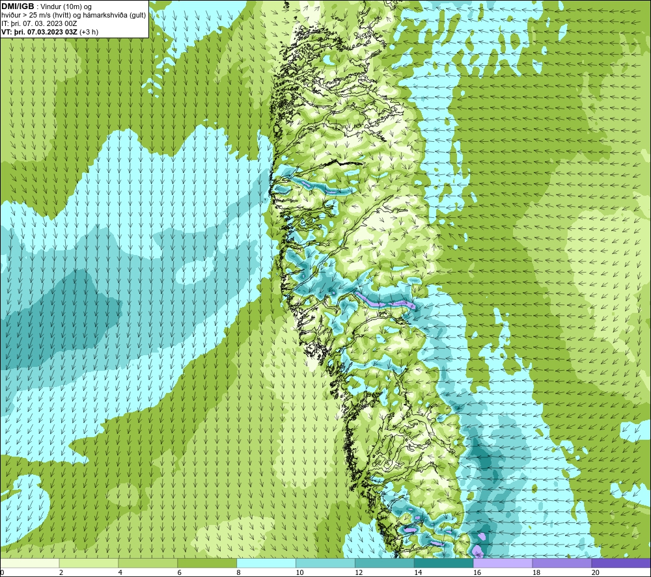This screenshot has height=577, width=651.
Task: Click the 16–18 m/s light purple swatch
Action: tap(503, 563)
